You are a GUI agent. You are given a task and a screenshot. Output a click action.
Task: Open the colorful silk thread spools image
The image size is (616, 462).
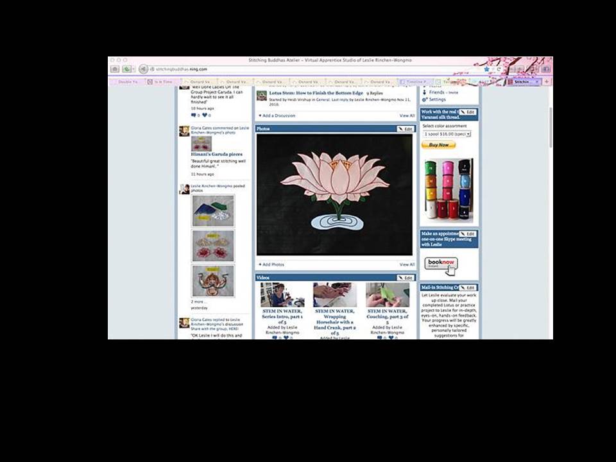[449, 190]
